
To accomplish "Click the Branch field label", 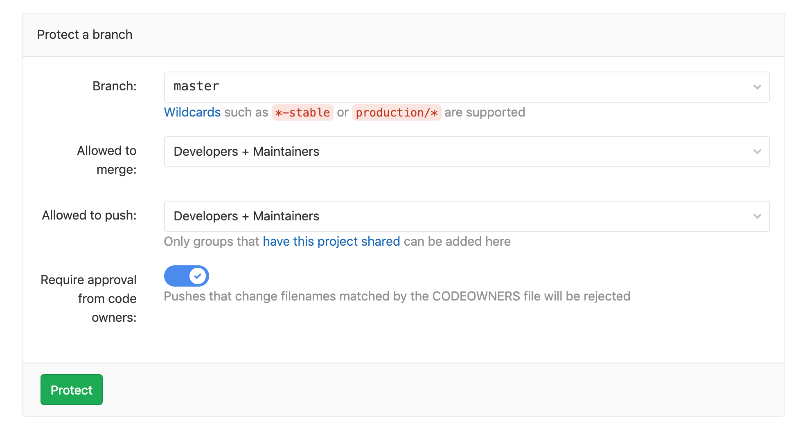I will (114, 86).
